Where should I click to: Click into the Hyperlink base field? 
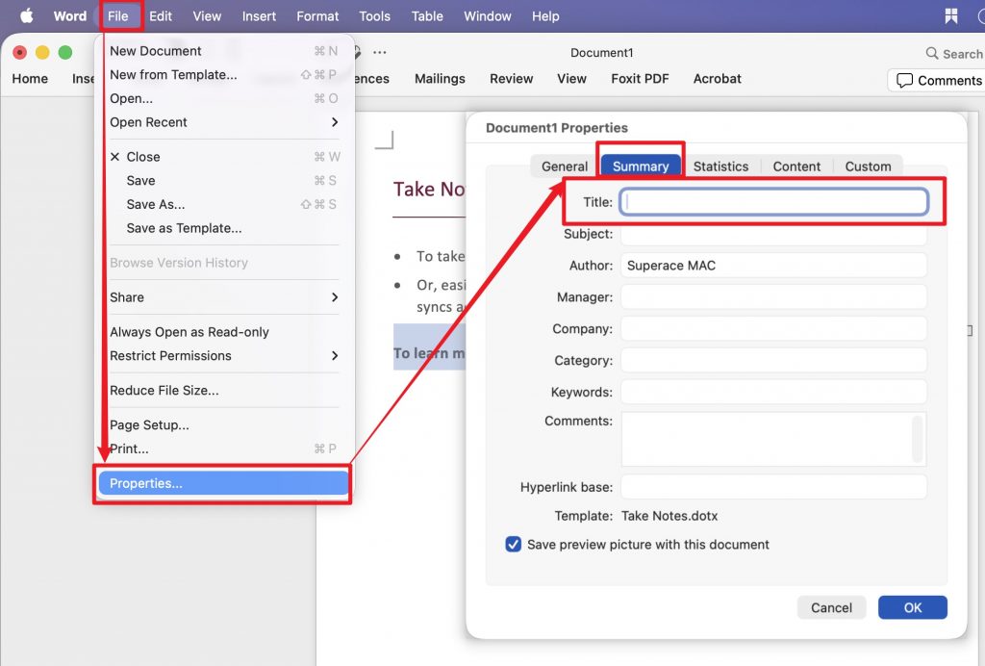click(774, 487)
